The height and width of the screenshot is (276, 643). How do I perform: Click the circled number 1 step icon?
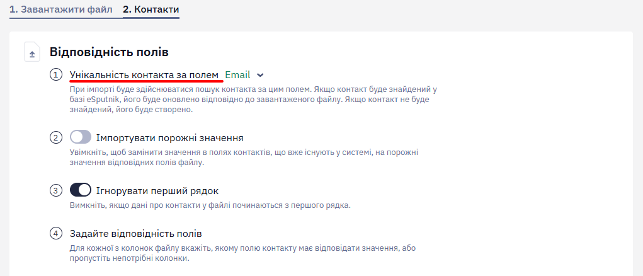(x=56, y=75)
